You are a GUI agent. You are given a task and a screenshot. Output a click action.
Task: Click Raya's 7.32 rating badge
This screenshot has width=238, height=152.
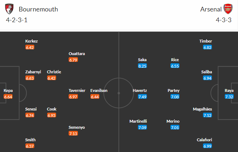tap(229, 97)
